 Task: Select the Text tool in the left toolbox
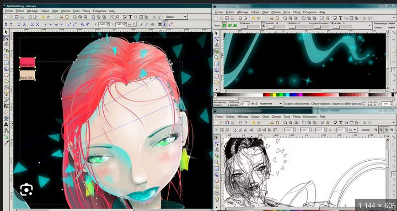coord(6,124)
